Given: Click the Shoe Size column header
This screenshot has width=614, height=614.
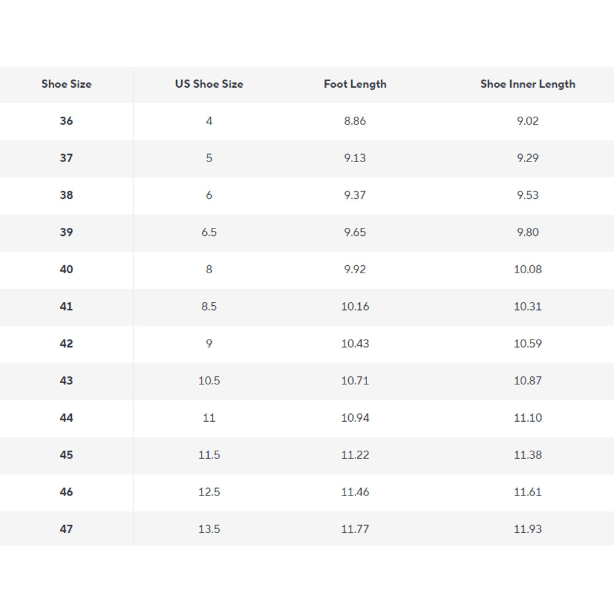Looking at the screenshot, I should (66, 84).
